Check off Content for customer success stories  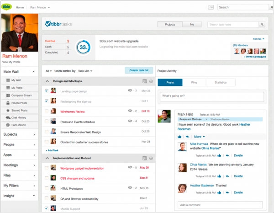coord(47,142)
